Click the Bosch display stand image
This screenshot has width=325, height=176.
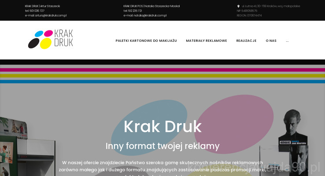[27, 147]
